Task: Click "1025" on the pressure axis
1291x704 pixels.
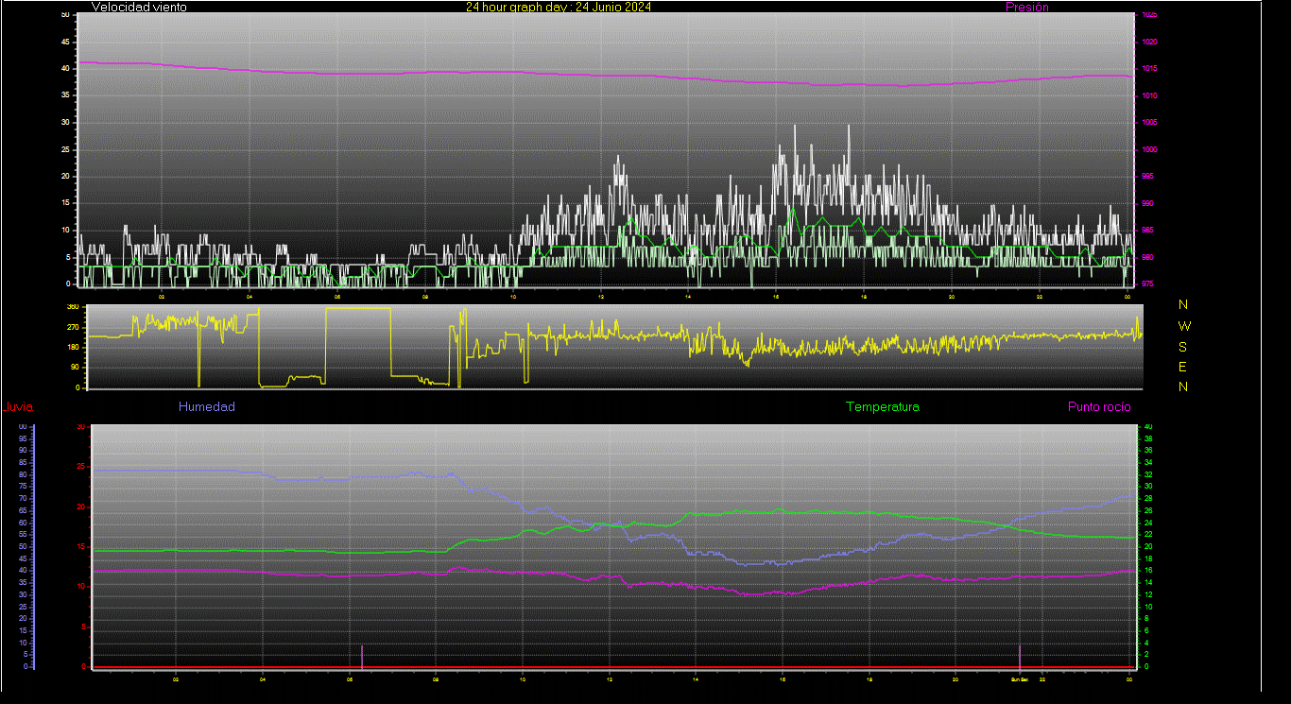Action: click(1149, 15)
